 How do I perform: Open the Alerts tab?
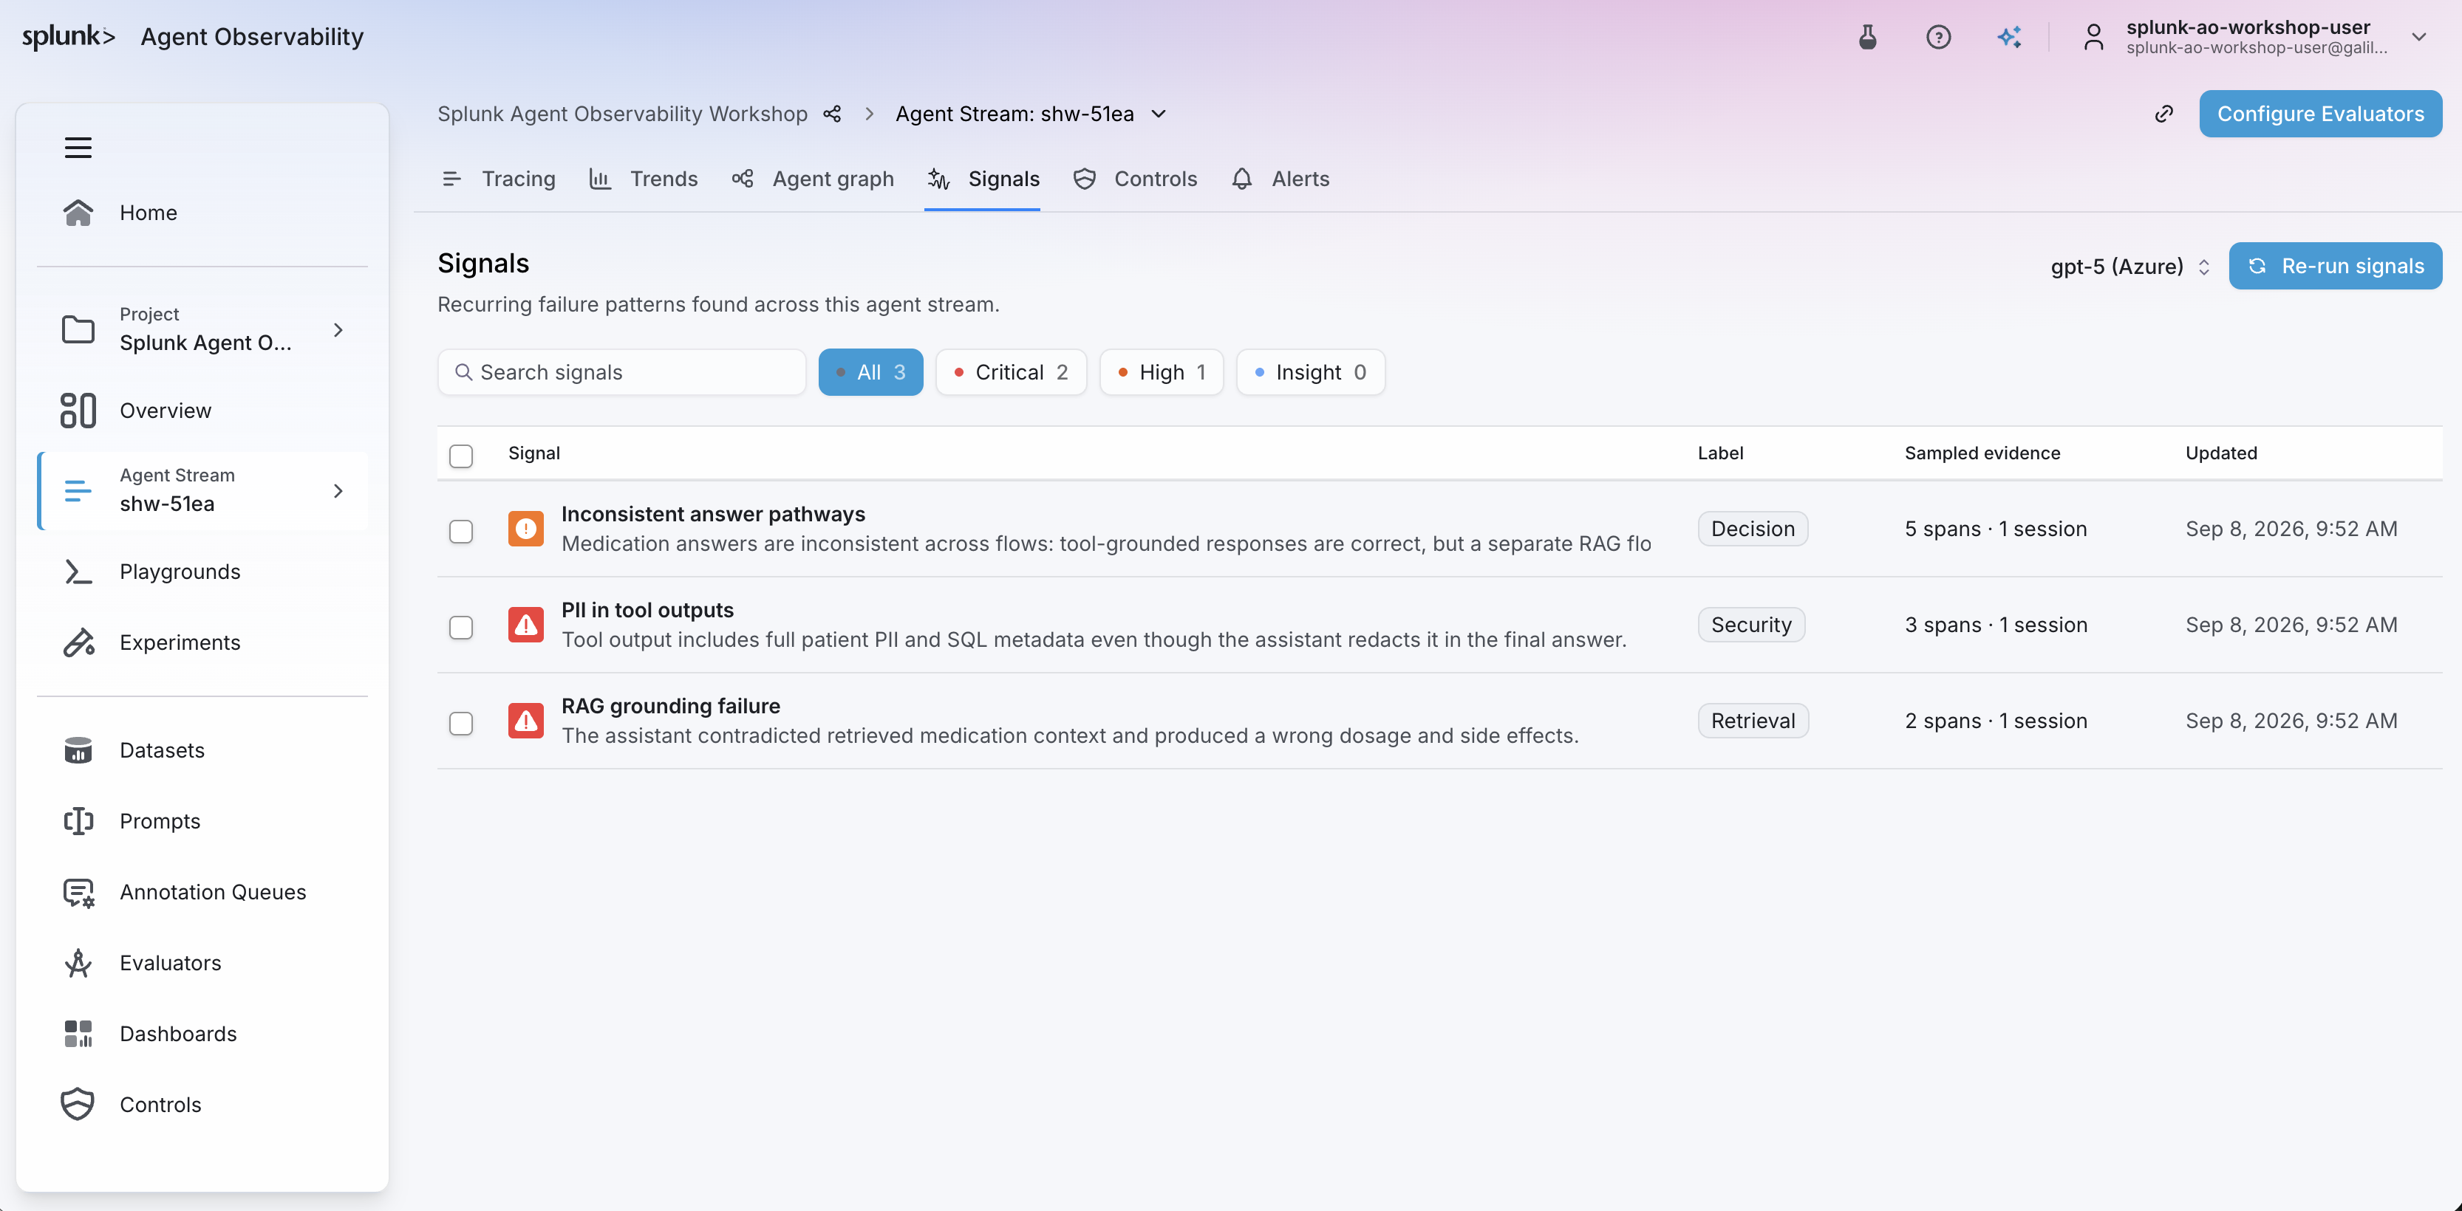pyautogui.click(x=1281, y=179)
